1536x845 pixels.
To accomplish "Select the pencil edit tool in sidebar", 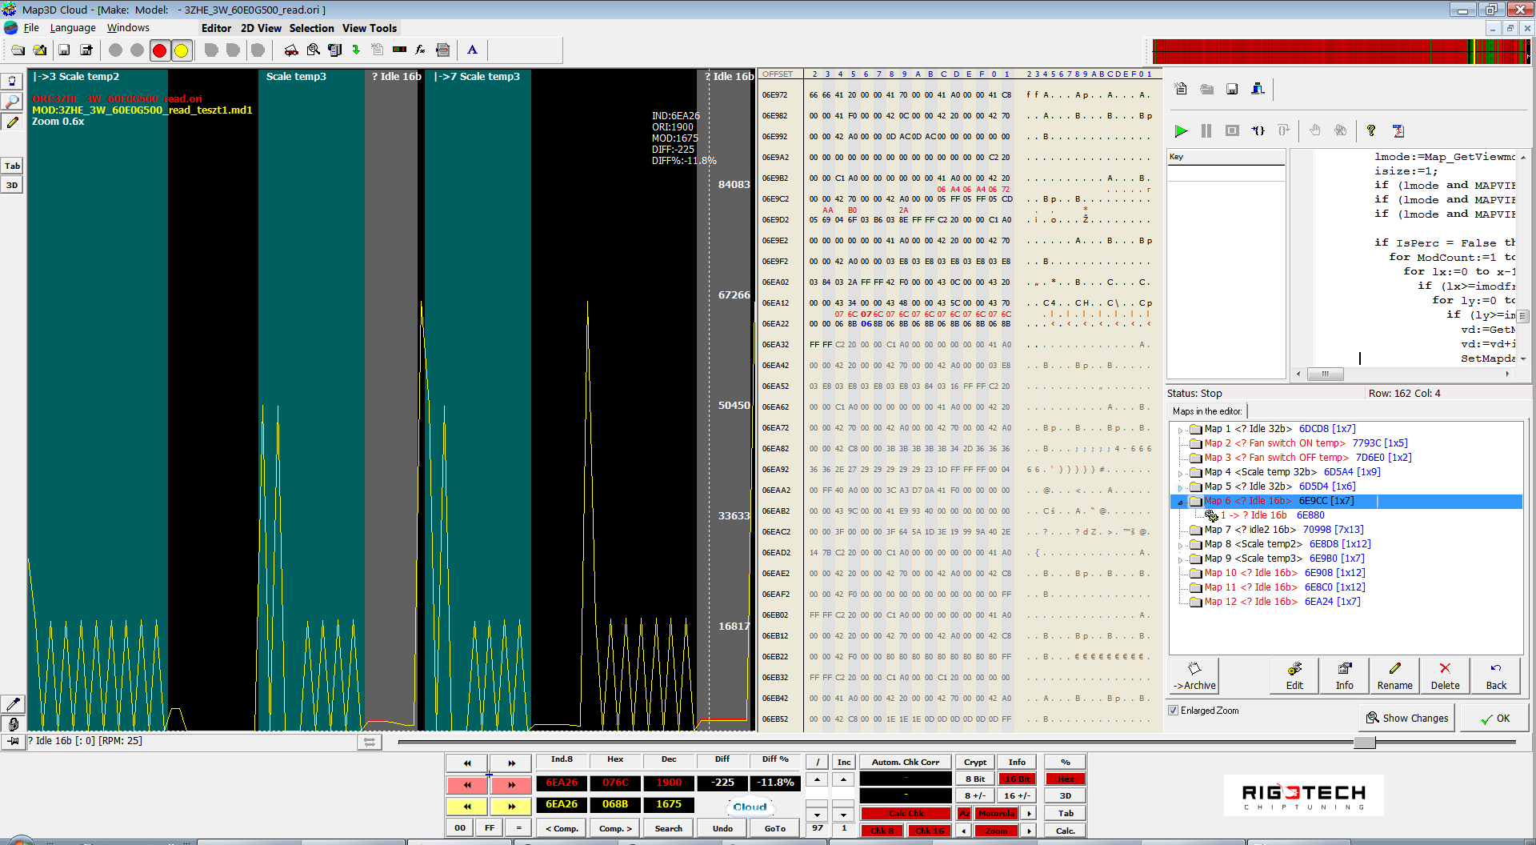I will (x=12, y=122).
